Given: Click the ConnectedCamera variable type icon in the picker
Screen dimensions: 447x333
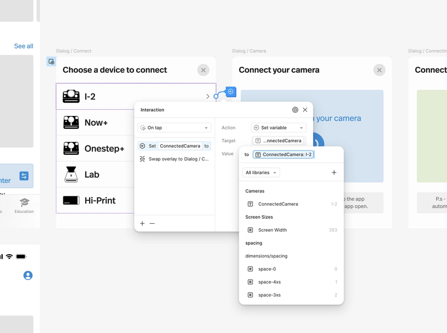Looking at the screenshot, I should pyautogui.click(x=252, y=204).
